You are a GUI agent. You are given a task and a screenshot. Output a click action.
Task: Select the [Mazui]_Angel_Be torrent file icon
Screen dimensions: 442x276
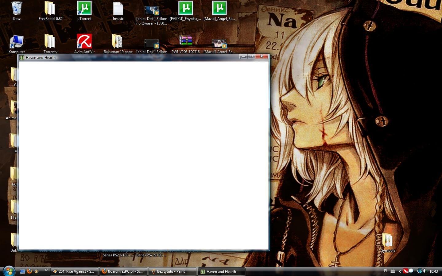[219, 8]
